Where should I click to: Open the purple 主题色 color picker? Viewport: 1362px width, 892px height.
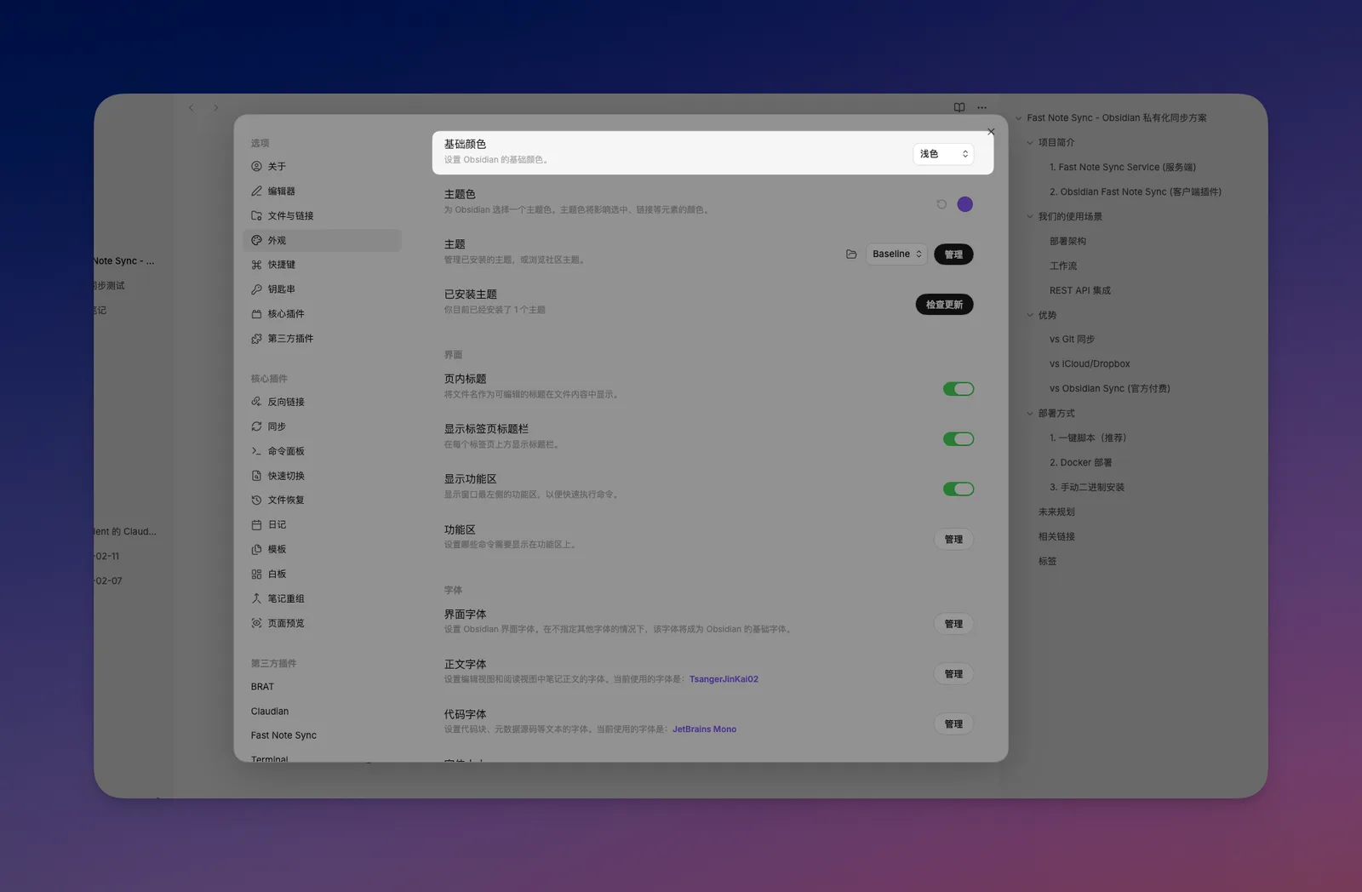click(964, 204)
